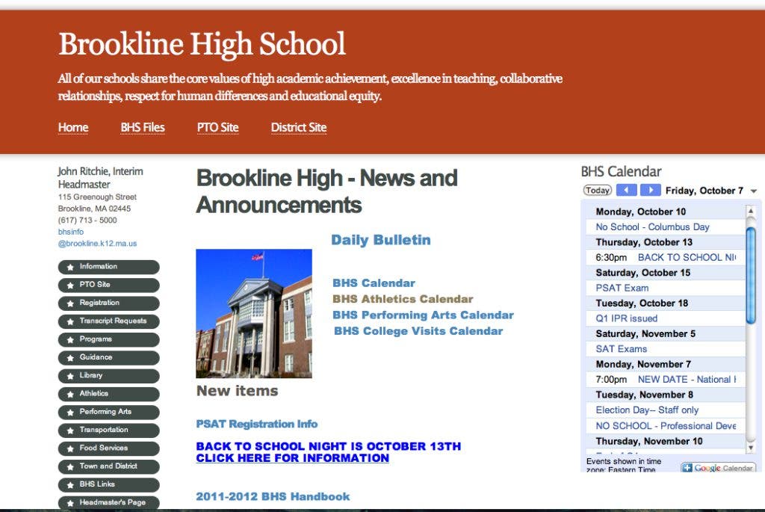
Task: Open 6:30pm Back to School Night event
Action: pyautogui.click(x=666, y=257)
